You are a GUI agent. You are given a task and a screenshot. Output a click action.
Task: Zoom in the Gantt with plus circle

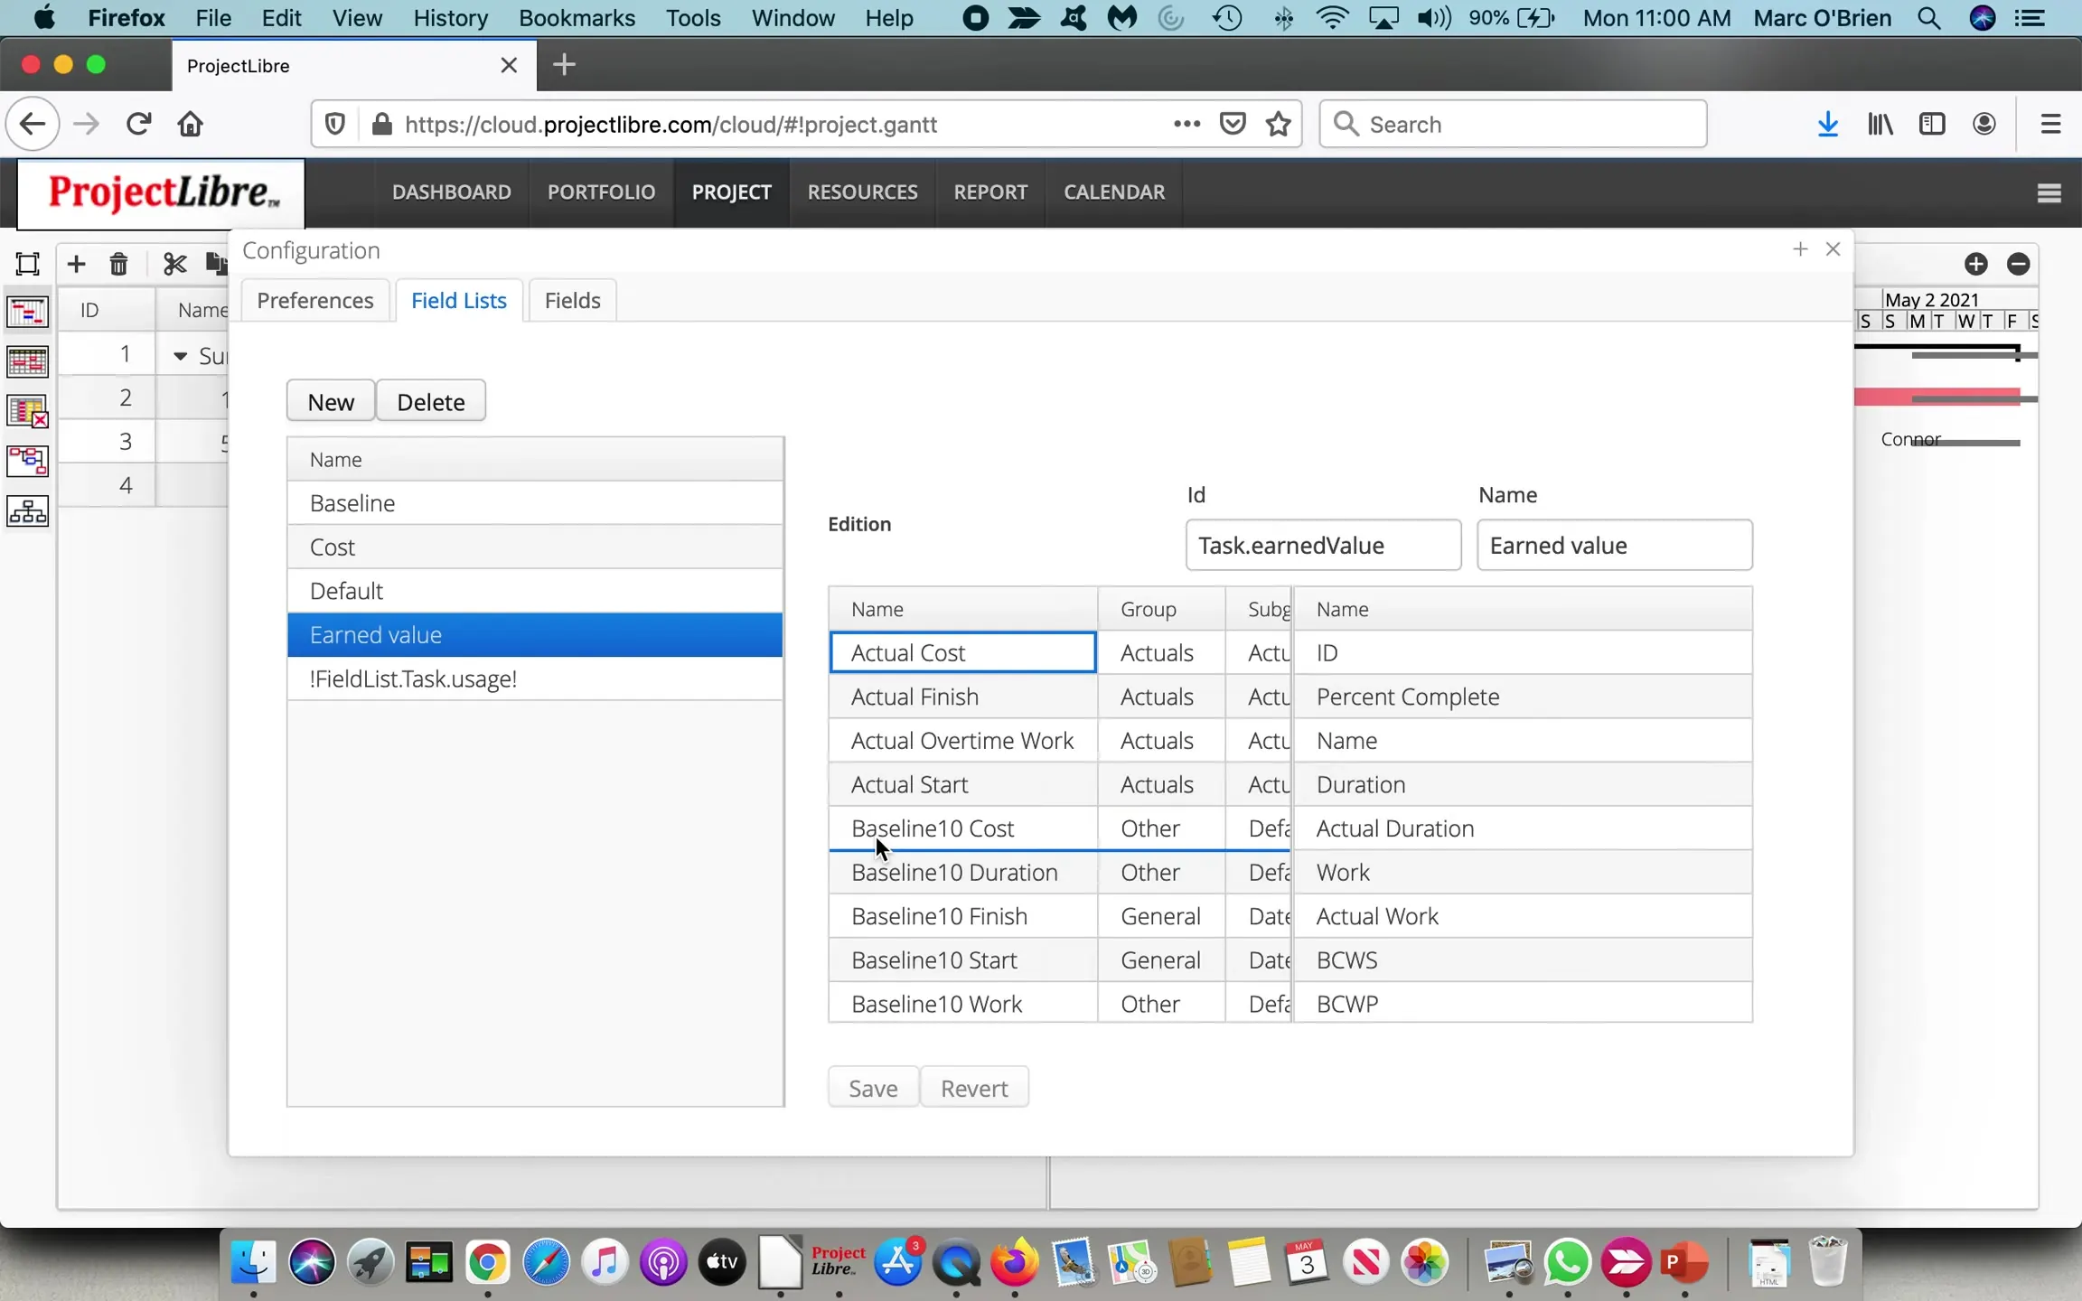(1975, 264)
